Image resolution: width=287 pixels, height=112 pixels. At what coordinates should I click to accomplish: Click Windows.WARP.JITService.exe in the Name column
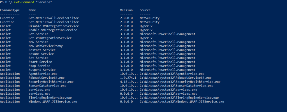pyautogui.click(x=53, y=102)
